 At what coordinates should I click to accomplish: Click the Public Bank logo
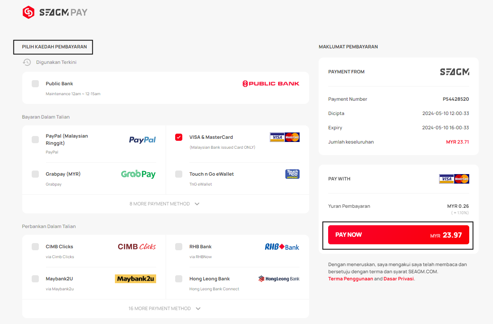point(271,84)
